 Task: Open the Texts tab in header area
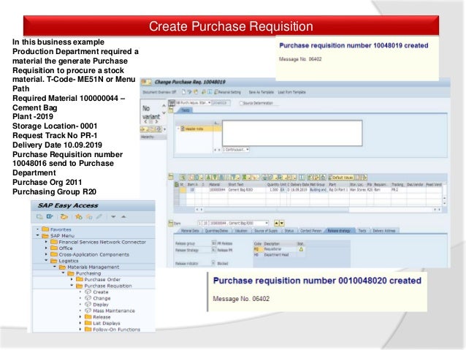(x=185, y=110)
